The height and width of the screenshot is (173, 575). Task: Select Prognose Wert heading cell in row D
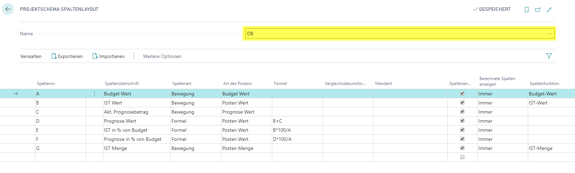pyautogui.click(x=137, y=121)
